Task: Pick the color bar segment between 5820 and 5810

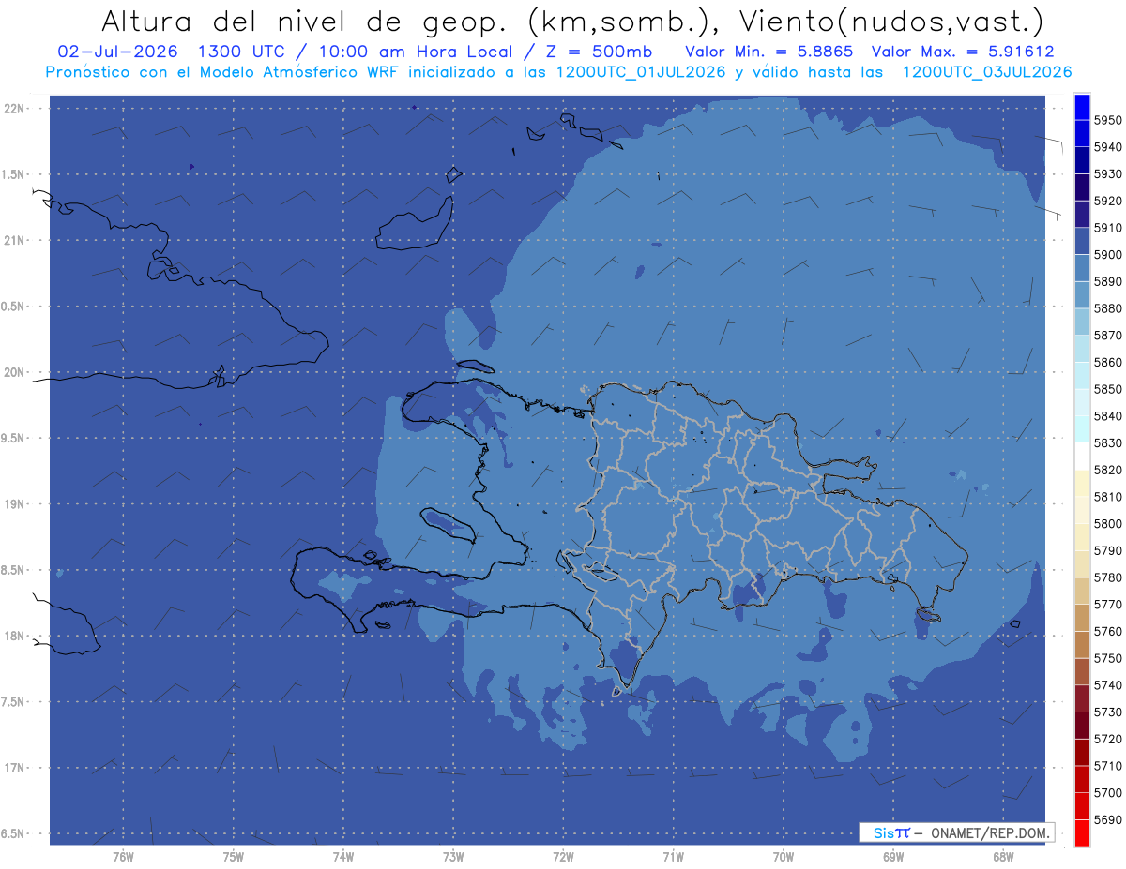Action: 1081,484
